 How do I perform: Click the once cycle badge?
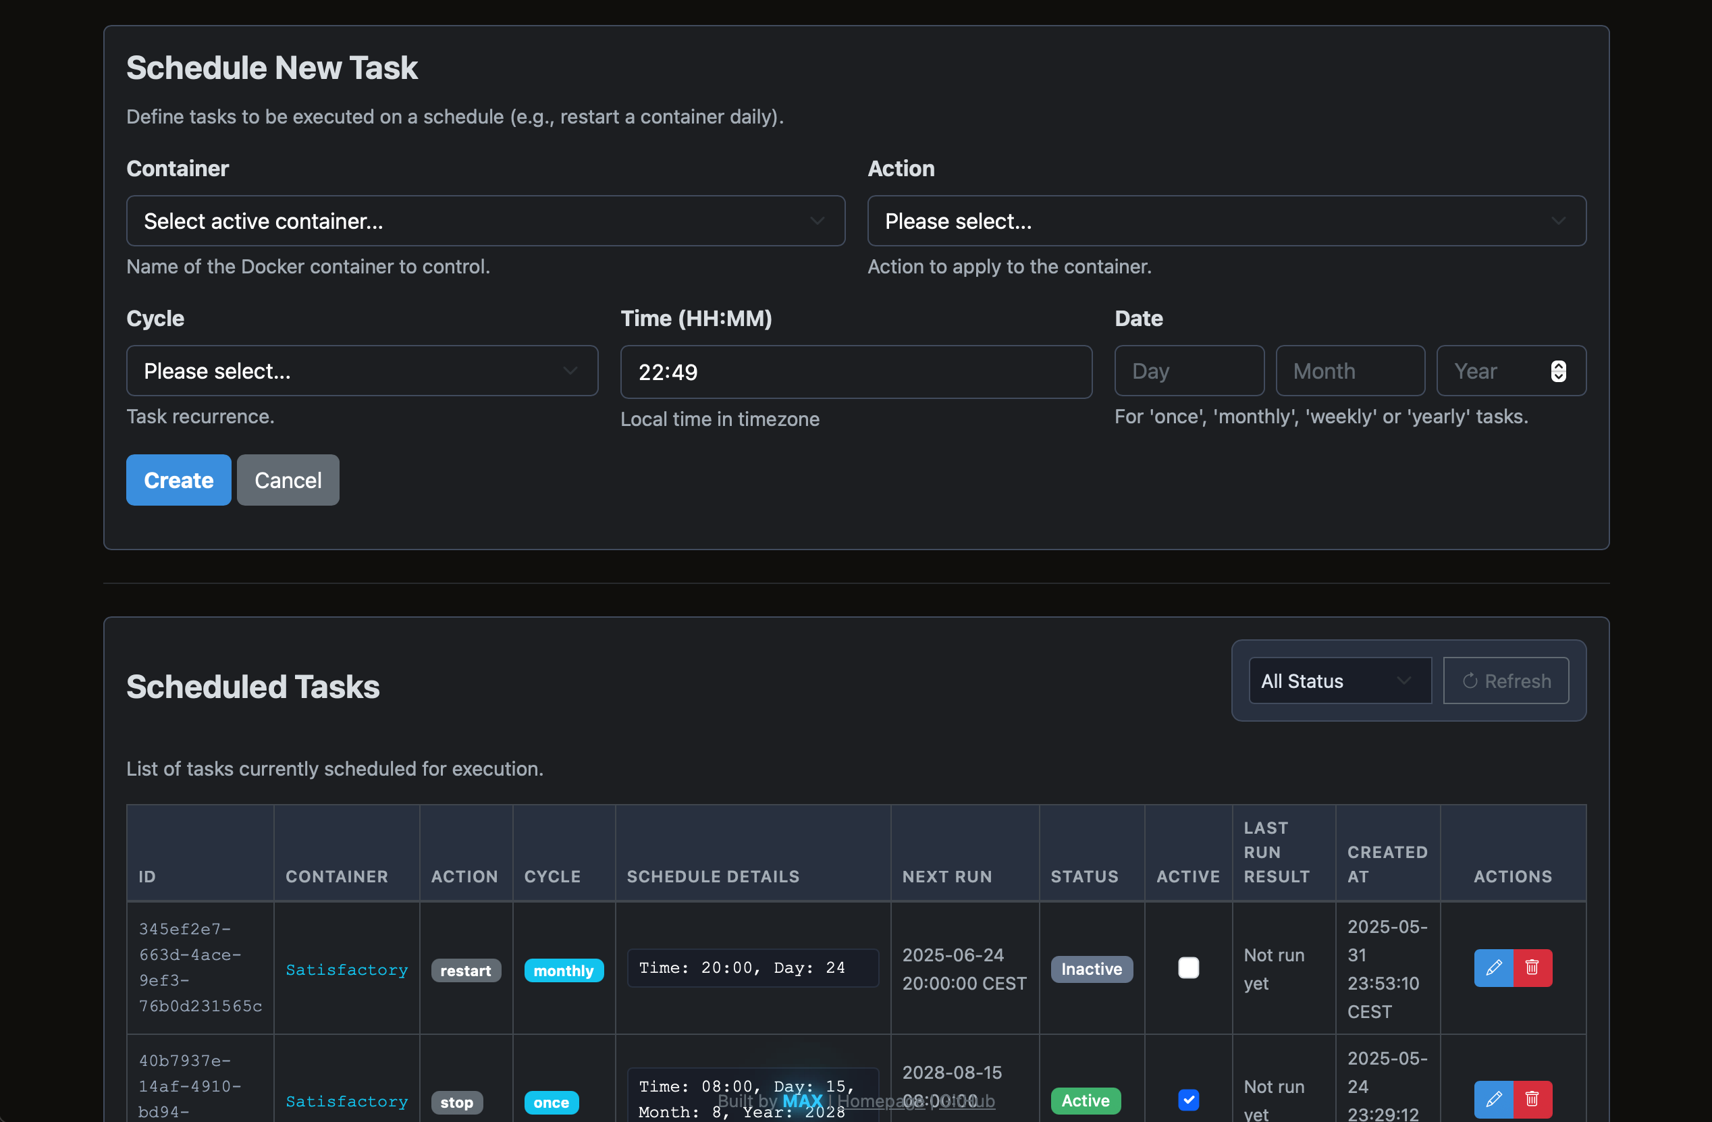coord(551,1102)
